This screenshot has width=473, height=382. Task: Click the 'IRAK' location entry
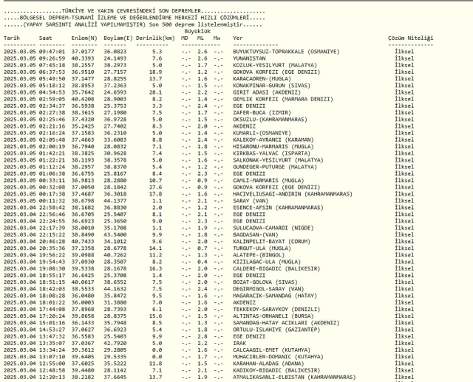click(239, 344)
